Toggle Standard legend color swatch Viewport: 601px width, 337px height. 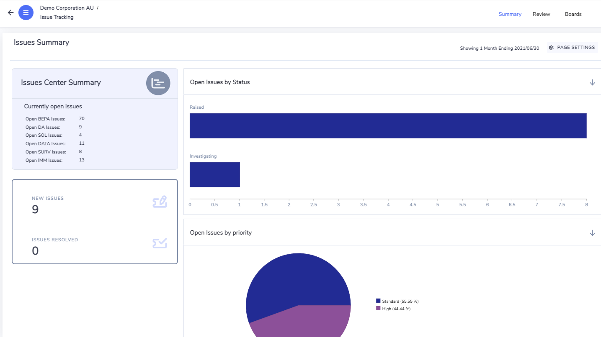click(x=378, y=301)
